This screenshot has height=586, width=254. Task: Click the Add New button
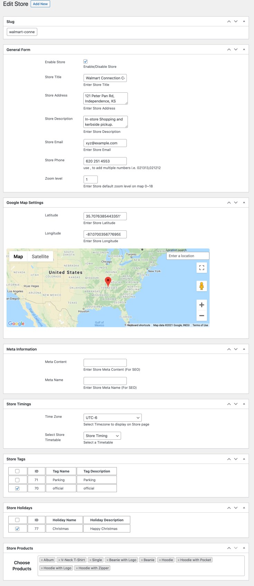coord(40,4)
